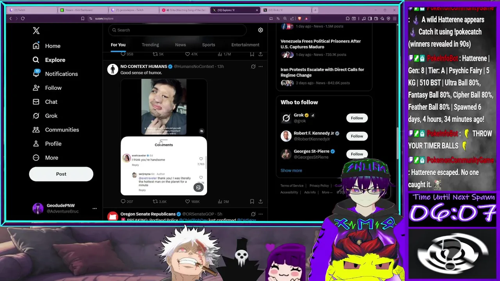This screenshot has height=281, width=500.
Task: Click the image edit icon on the Comments picture
Action: (x=198, y=188)
